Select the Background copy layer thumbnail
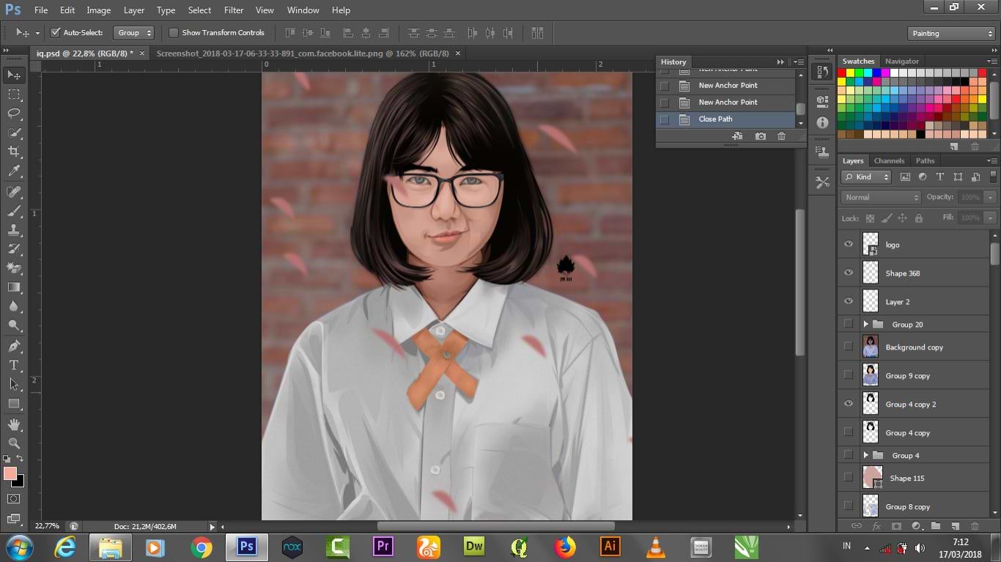 pyautogui.click(x=871, y=347)
